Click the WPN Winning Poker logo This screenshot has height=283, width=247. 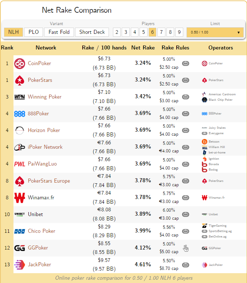tap(20, 97)
